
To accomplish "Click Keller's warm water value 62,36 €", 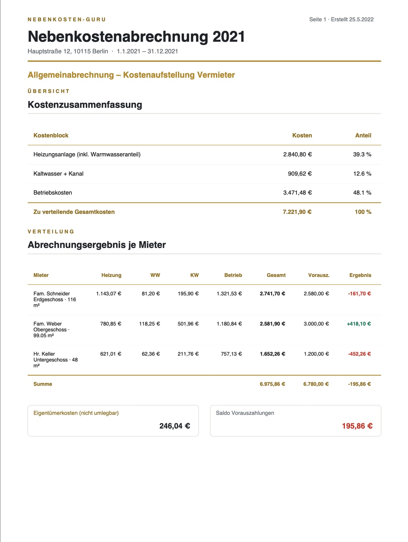I will point(151,354).
